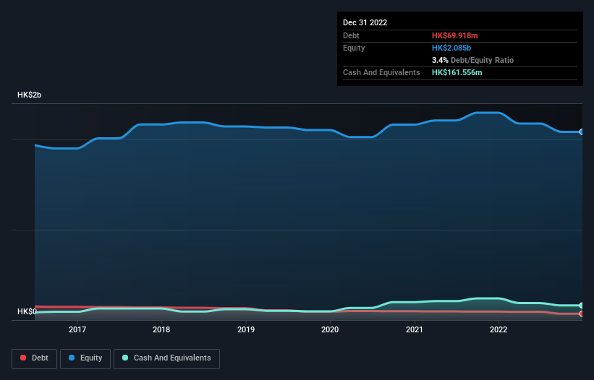
Task: Click the 2019 x-axis label
Action: (x=246, y=329)
